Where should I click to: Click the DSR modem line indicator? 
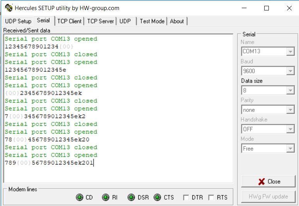click(x=131, y=197)
